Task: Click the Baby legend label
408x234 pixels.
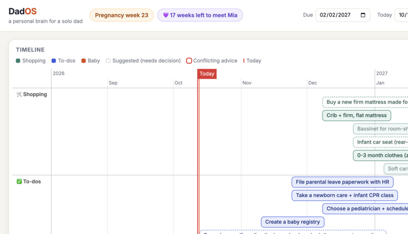Action: 94,61
